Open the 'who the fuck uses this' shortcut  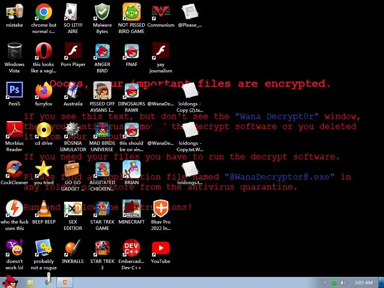point(15,208)
